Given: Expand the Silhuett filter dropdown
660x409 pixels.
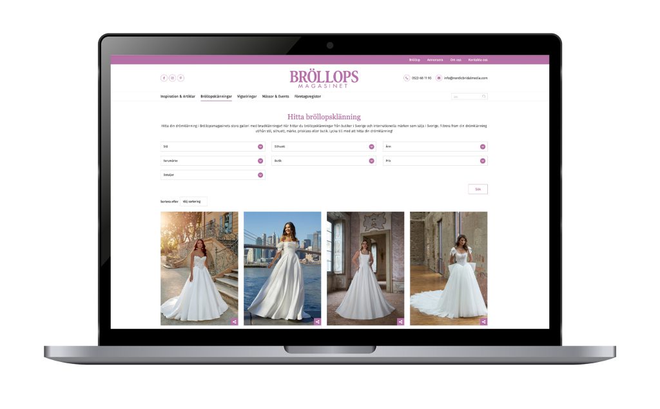Looking at the screenshot, I should click(x=324, y=146).
